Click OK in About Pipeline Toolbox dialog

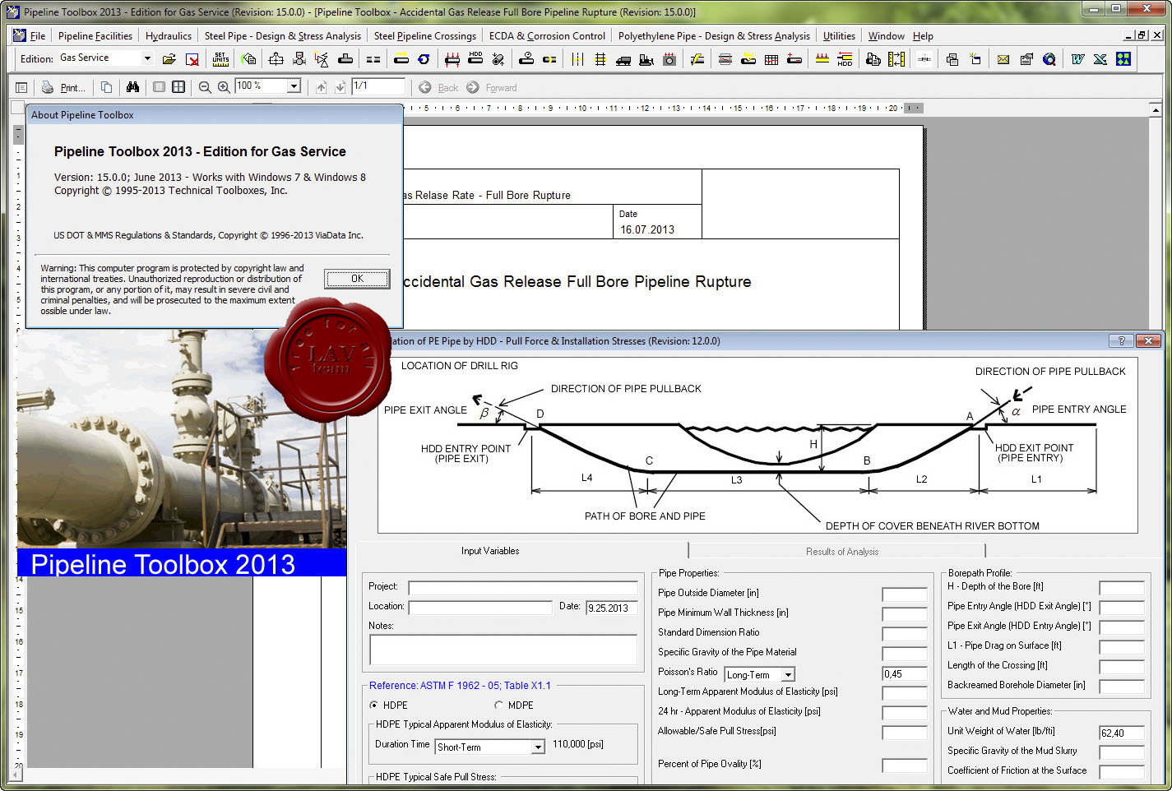tap(357, 279)
